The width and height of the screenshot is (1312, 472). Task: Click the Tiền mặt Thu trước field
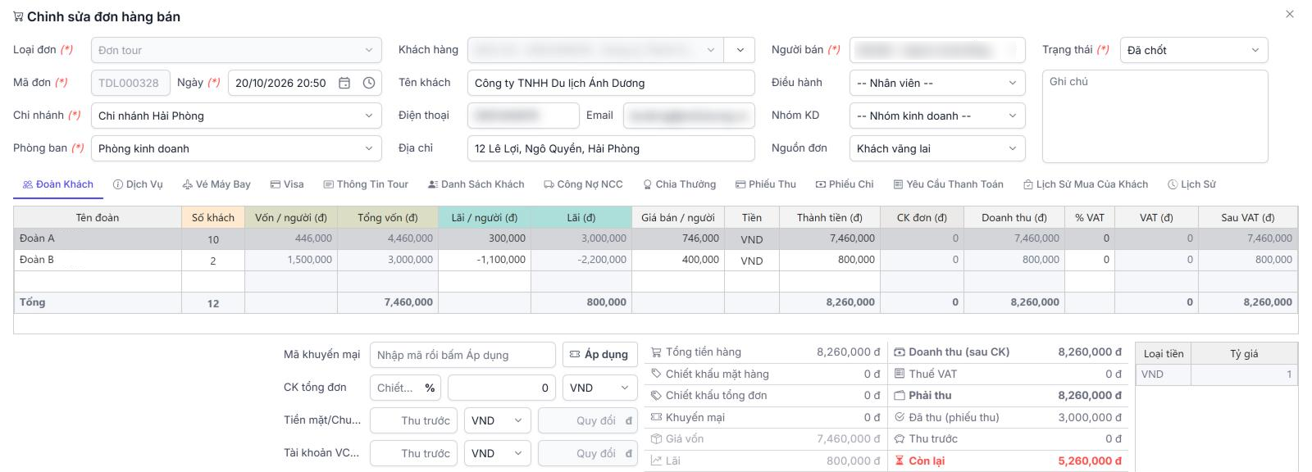tap(413, 420)
